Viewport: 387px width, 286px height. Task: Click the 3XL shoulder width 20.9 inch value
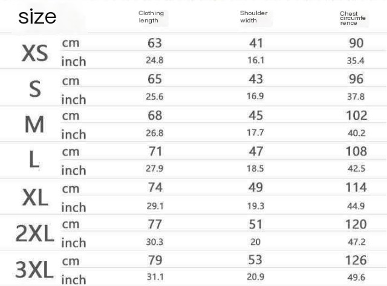(256, 278)
